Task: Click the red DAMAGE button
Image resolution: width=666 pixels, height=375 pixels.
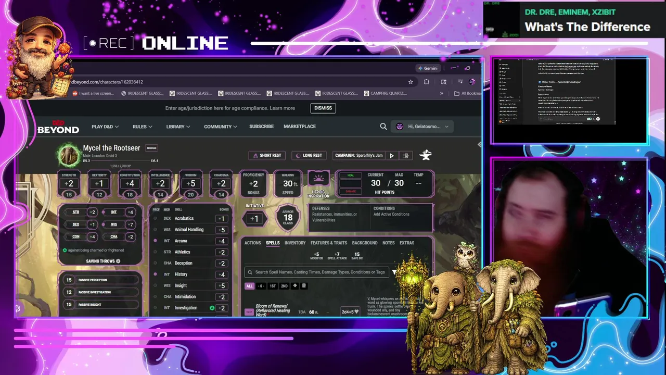Action: (350, 191)
